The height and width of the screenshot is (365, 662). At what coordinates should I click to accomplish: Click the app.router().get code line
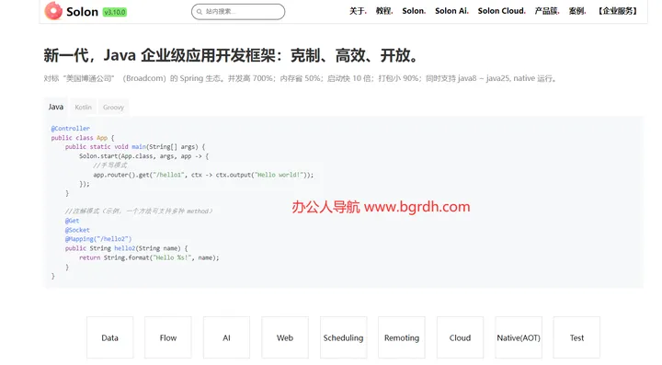tap(203, 175)
